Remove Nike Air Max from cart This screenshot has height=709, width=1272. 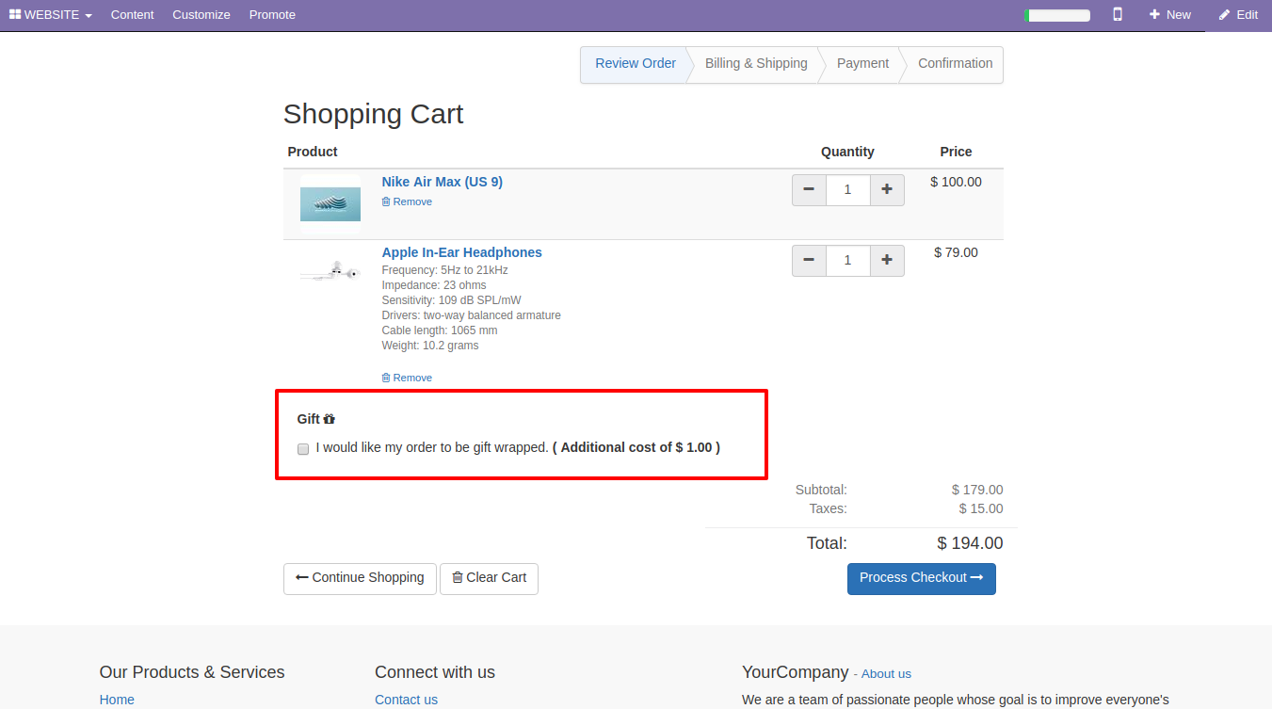407,201
